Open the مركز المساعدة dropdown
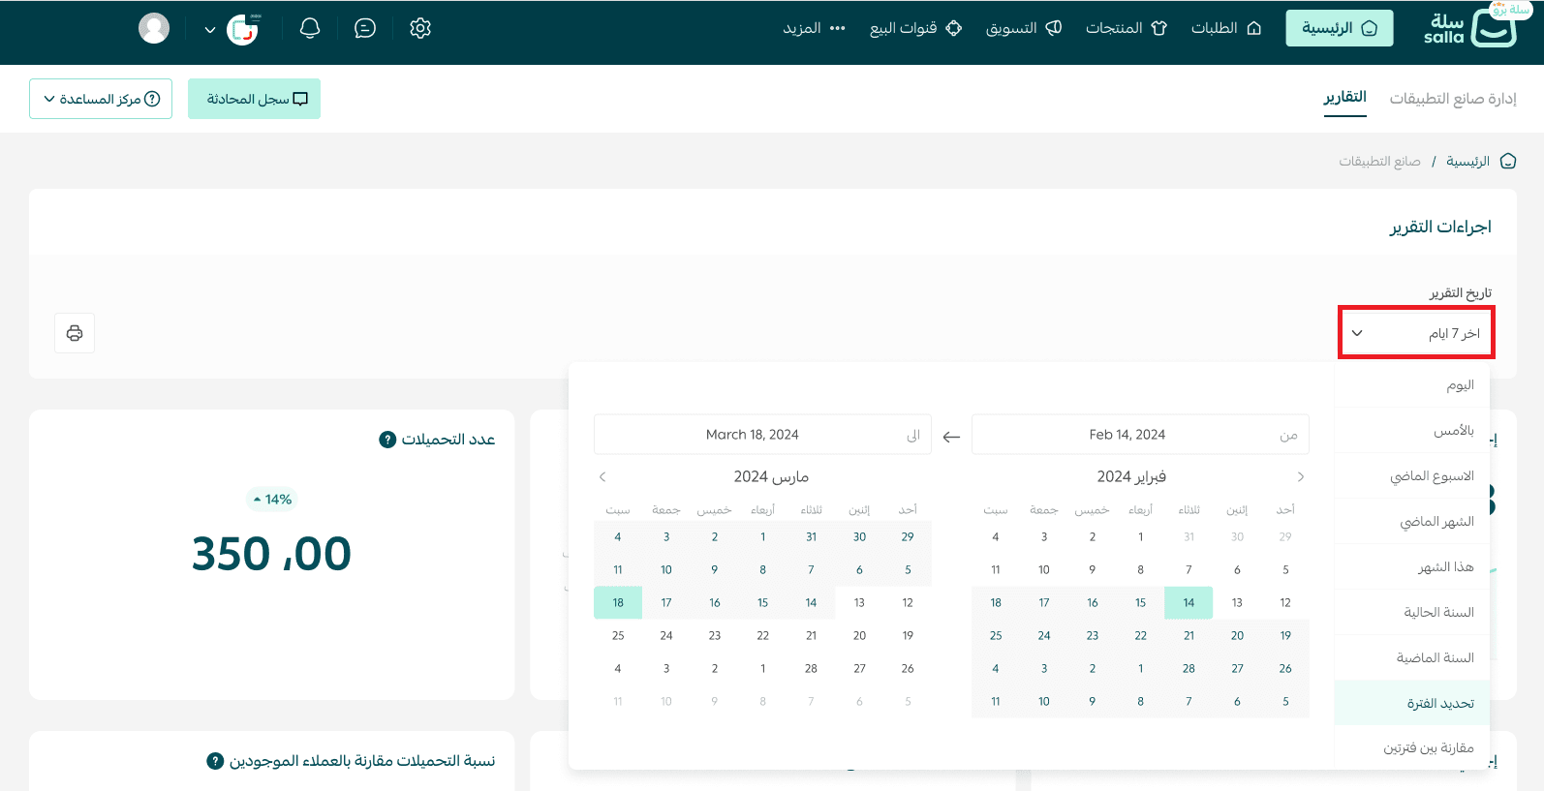Image resolution: width=1544 pixels, height=791 pixels. coord(101,99)
